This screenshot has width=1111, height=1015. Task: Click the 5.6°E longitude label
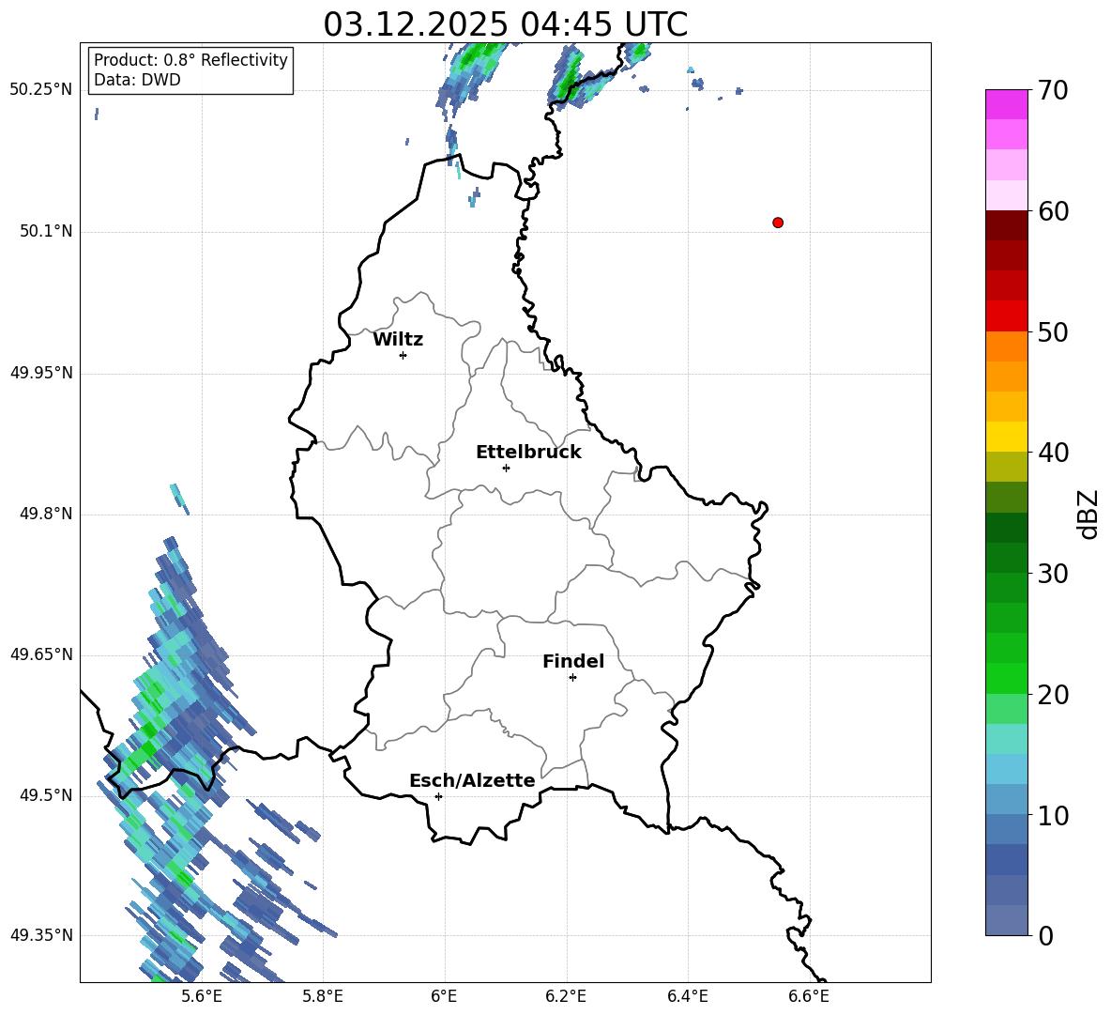202,997
